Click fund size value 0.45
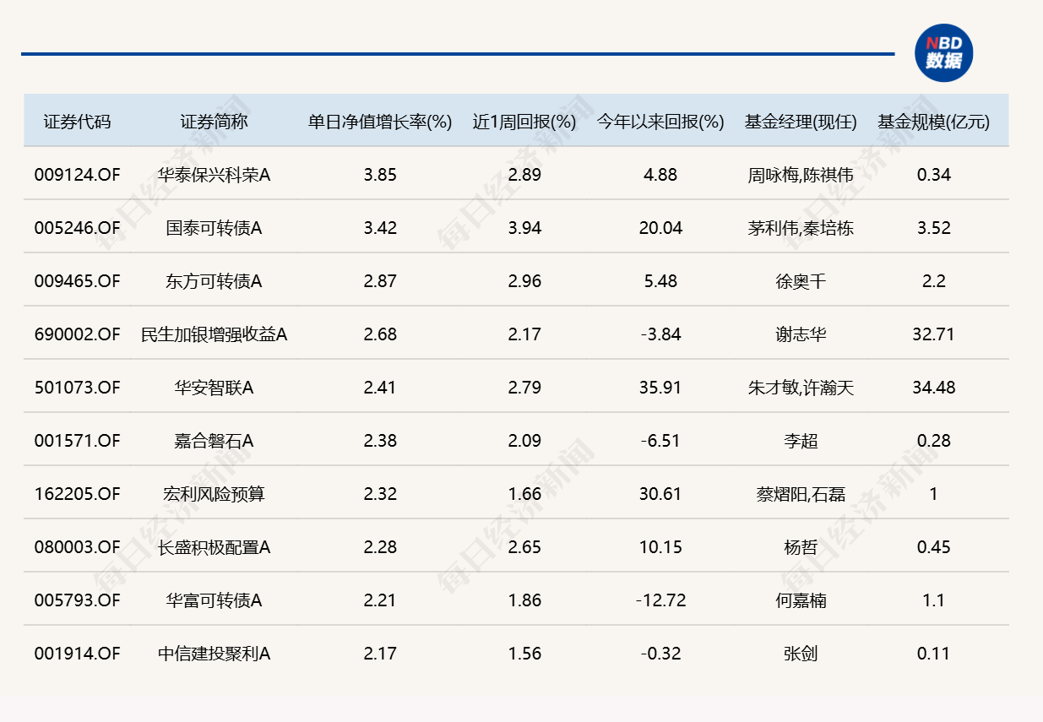This screenshot has width=1043, height=722. coord(933,547)
